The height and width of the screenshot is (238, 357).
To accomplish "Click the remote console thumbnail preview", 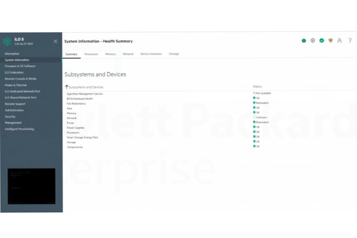I will tap(32, 186).
